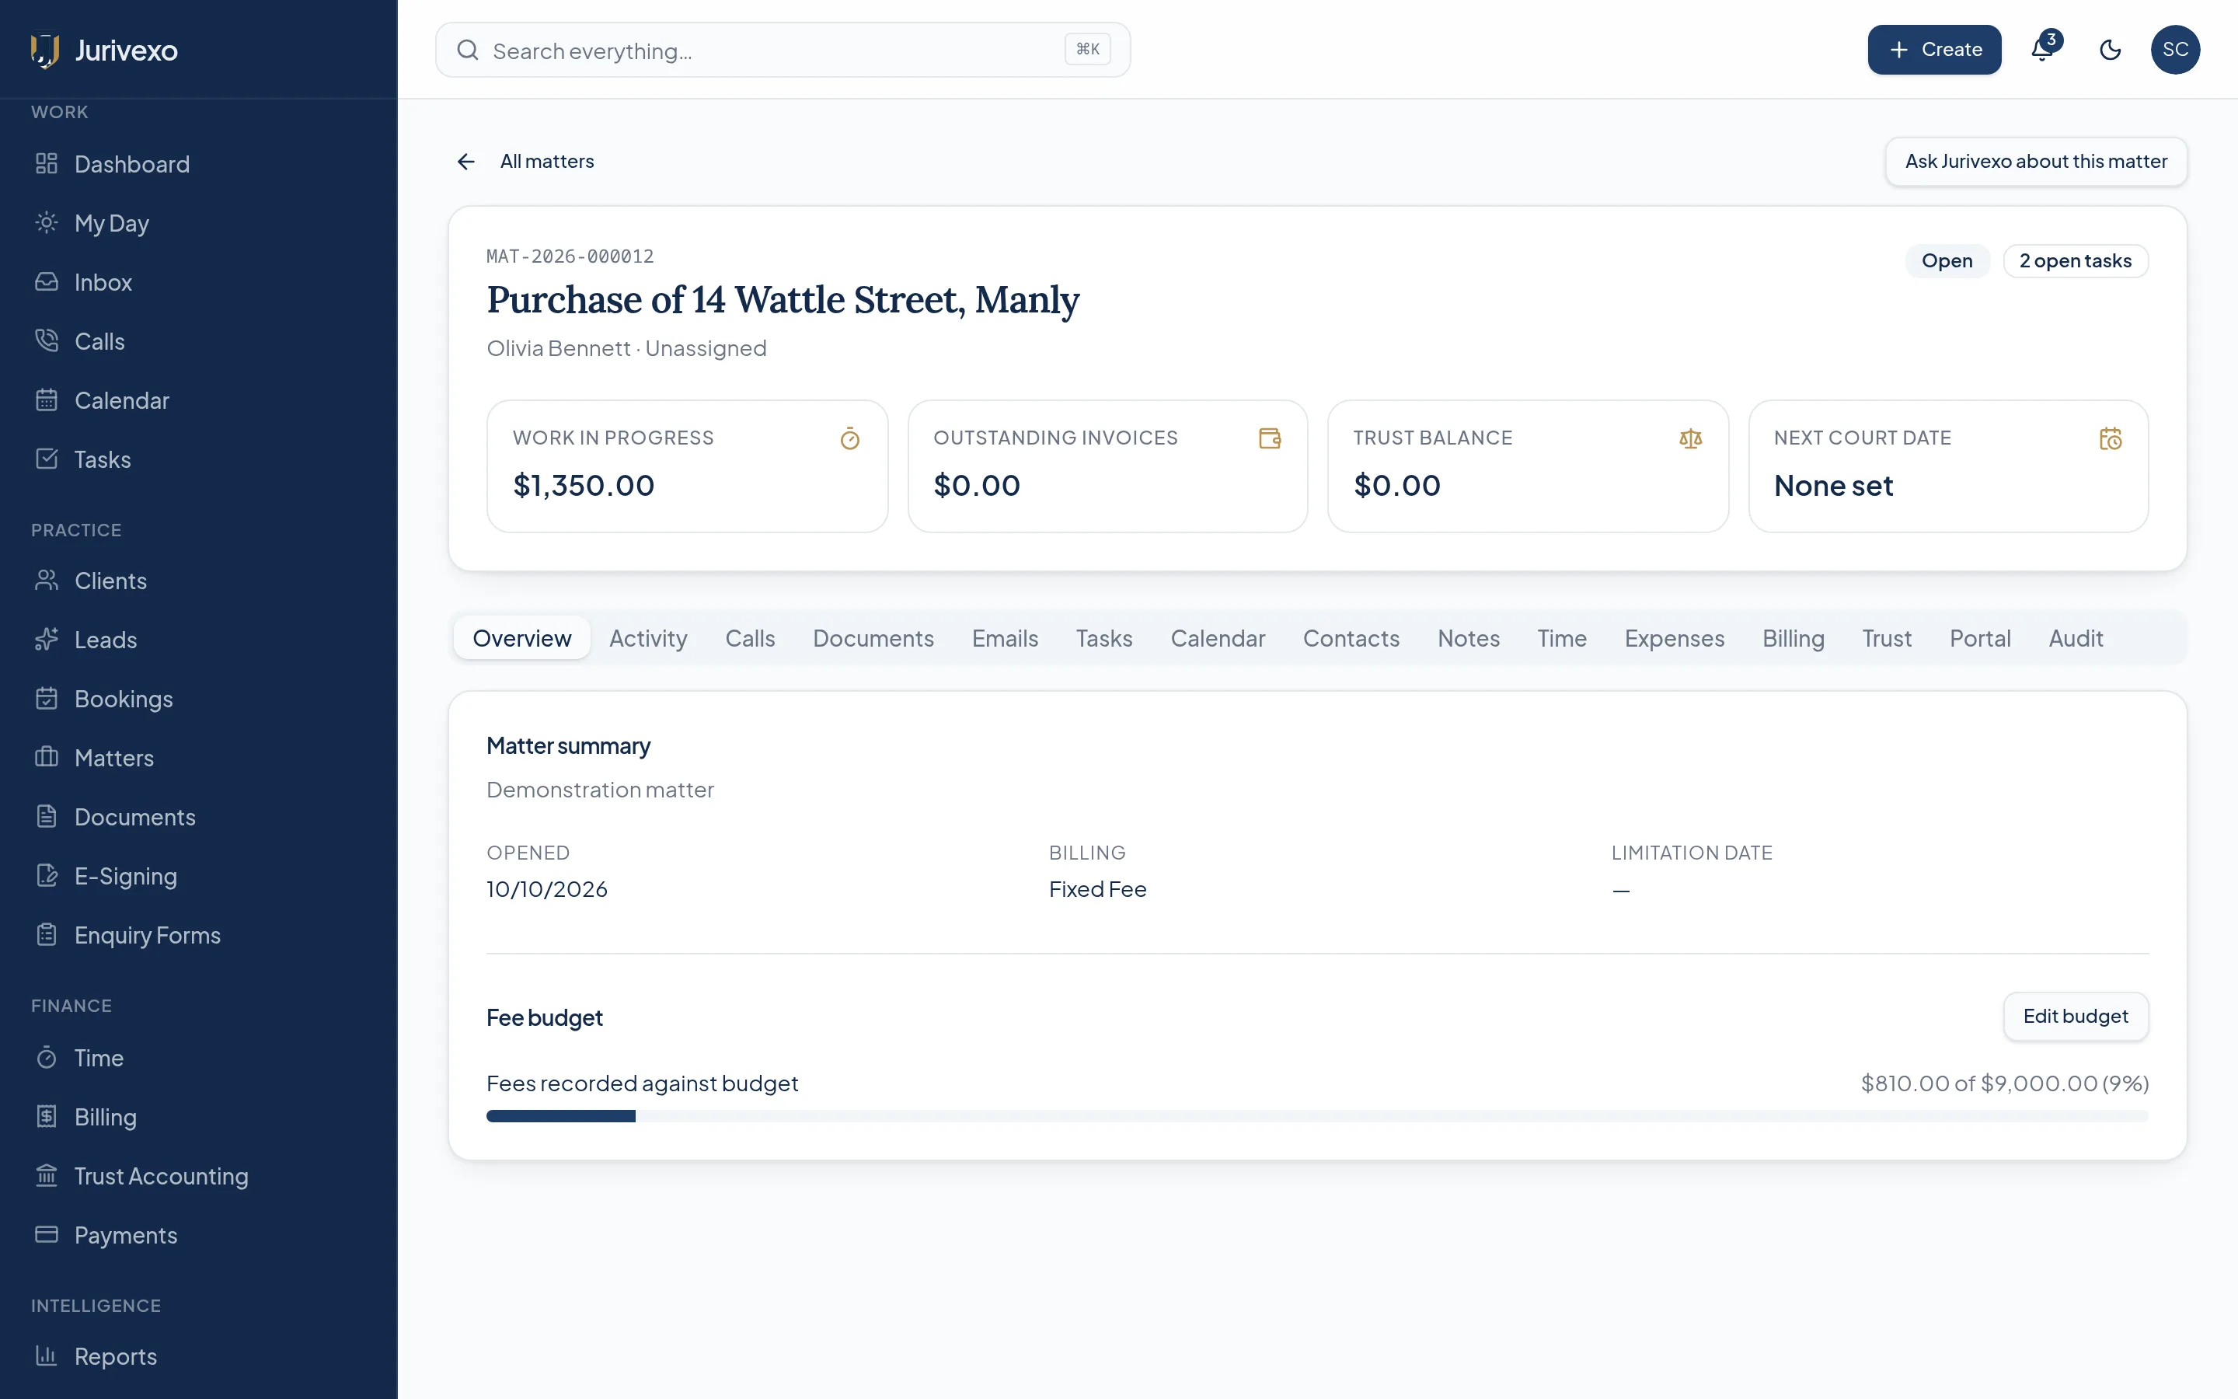
Task: Toggle dark mode moon icon
Action: click(x=2111, y=50)
